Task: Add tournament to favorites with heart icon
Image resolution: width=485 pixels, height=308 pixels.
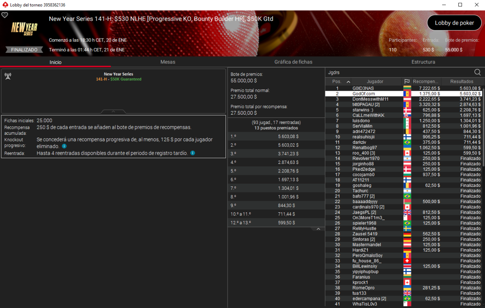Action: (5, 15)
